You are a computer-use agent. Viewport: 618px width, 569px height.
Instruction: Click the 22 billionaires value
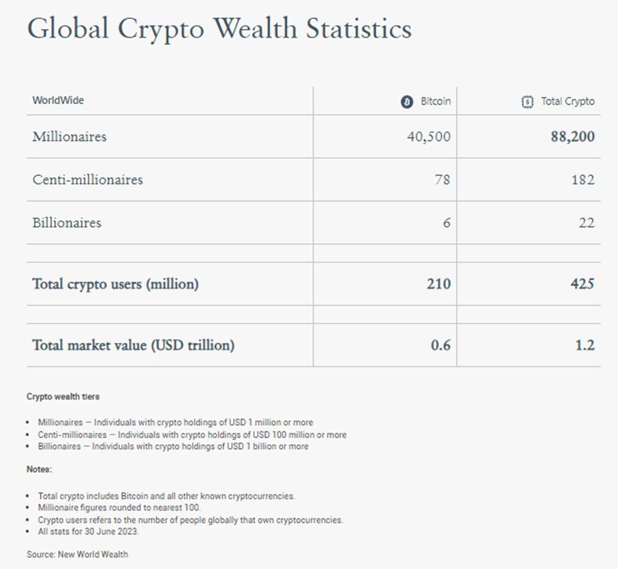click(586, 223)
